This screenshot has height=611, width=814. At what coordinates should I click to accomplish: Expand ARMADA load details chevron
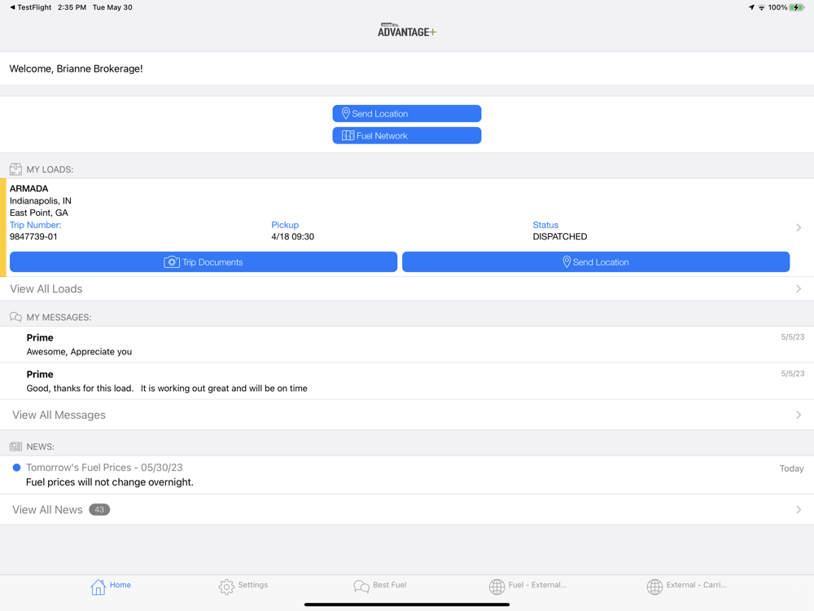tap(799, 227)
